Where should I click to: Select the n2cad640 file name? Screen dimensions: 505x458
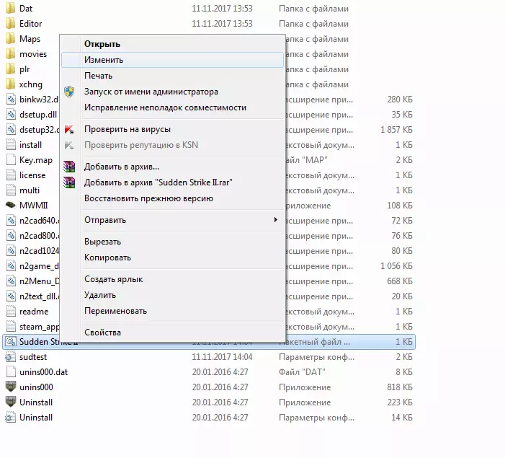[x=40, y=221]
